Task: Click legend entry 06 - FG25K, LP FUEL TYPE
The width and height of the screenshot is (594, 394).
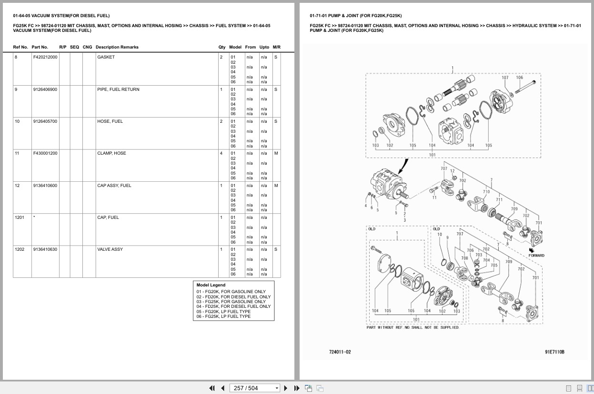Action: 223,316
